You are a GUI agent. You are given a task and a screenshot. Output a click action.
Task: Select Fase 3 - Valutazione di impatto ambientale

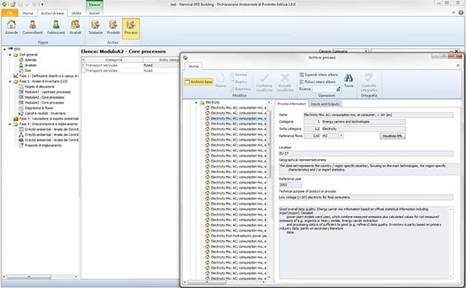coord(46,118)
